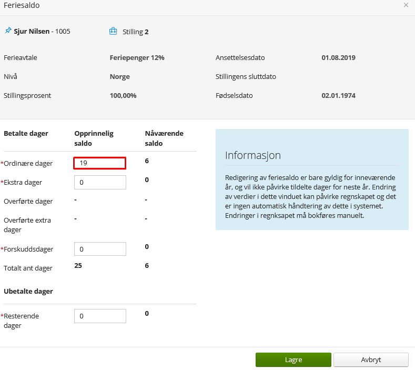The width and height of the screenshot is (415, 370).
Task: Click the Feriesaldo dialog title
Action: (x=22, y=6)
